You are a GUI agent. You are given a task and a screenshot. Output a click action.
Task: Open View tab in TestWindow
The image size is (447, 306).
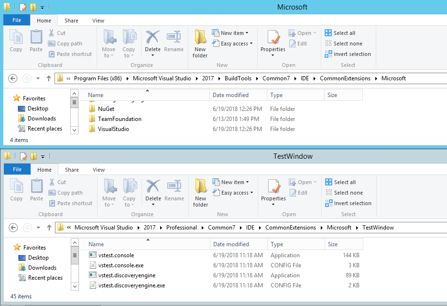(x=98, y=170)
